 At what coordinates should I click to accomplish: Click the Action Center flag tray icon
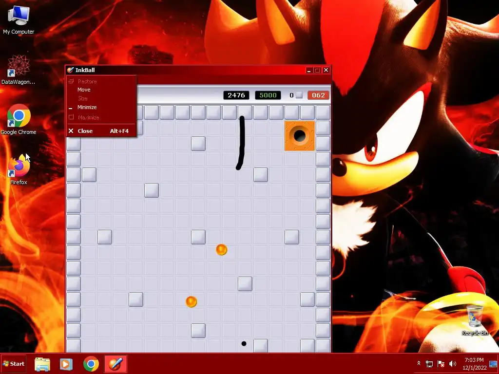tap(441, 363)
